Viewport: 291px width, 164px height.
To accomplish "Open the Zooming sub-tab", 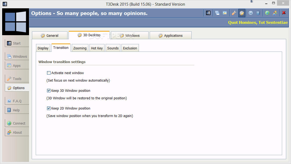I will 80,48.
